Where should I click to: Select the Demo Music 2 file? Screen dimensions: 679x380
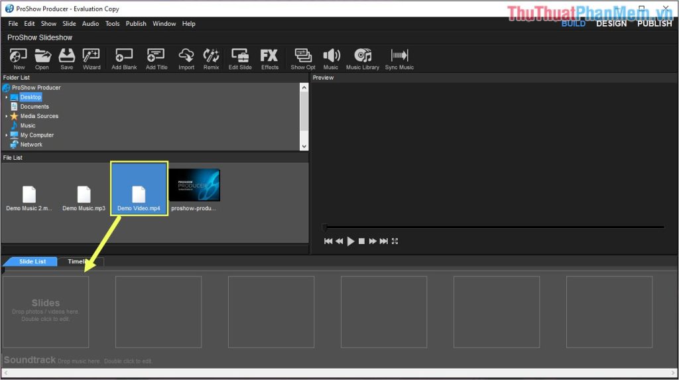click(29, 198)
